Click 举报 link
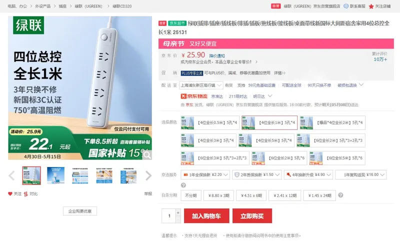This screenshot has height=241, width=400. tap(148, 194)
